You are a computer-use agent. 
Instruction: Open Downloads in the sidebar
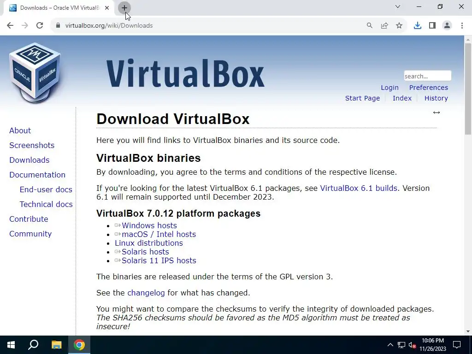point(29,160)
